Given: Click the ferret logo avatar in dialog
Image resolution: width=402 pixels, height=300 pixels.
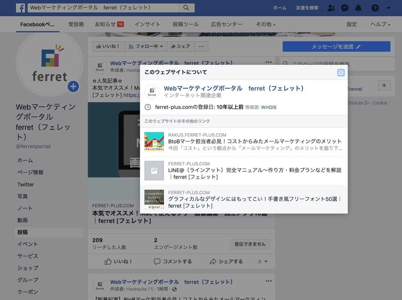Looking at the screenshot, I should (152, 92).
